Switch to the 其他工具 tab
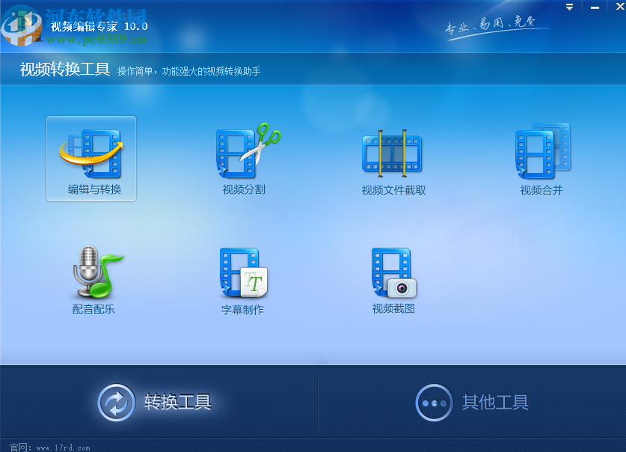626x452 pixels. click(472, 402)
